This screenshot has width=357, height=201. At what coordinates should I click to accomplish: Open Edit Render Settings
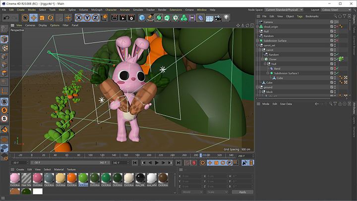131,18
